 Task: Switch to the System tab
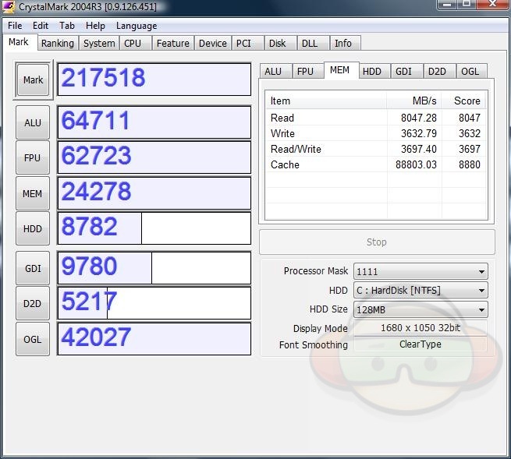[99, 44]
